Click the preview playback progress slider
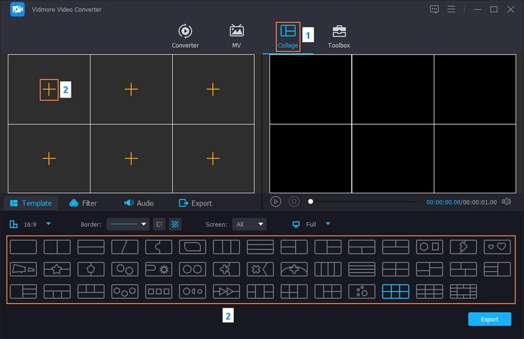The width and height of the screenshot is (524, 339). [x=364, y=202]
